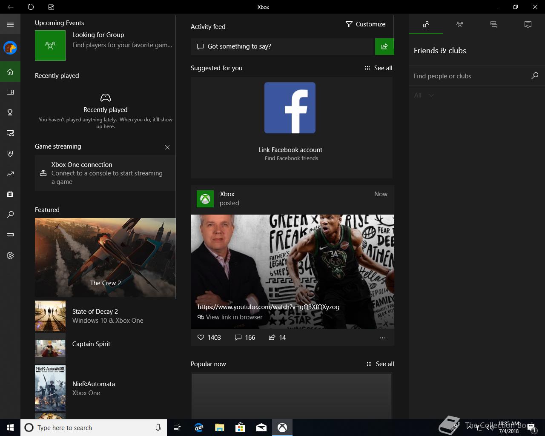Click the search magnifier in Friends & clubs
Screen dimensions: 545x436
pyautogui.click(x=535, y=76)
